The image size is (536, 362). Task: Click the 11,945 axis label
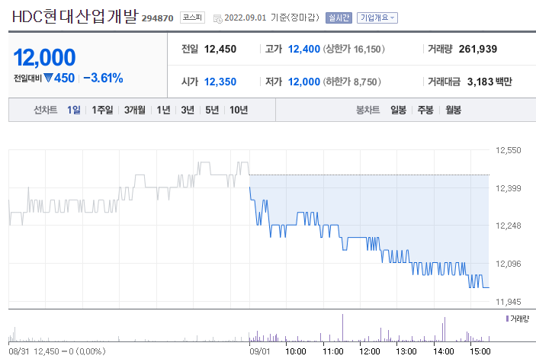[509, 302]
